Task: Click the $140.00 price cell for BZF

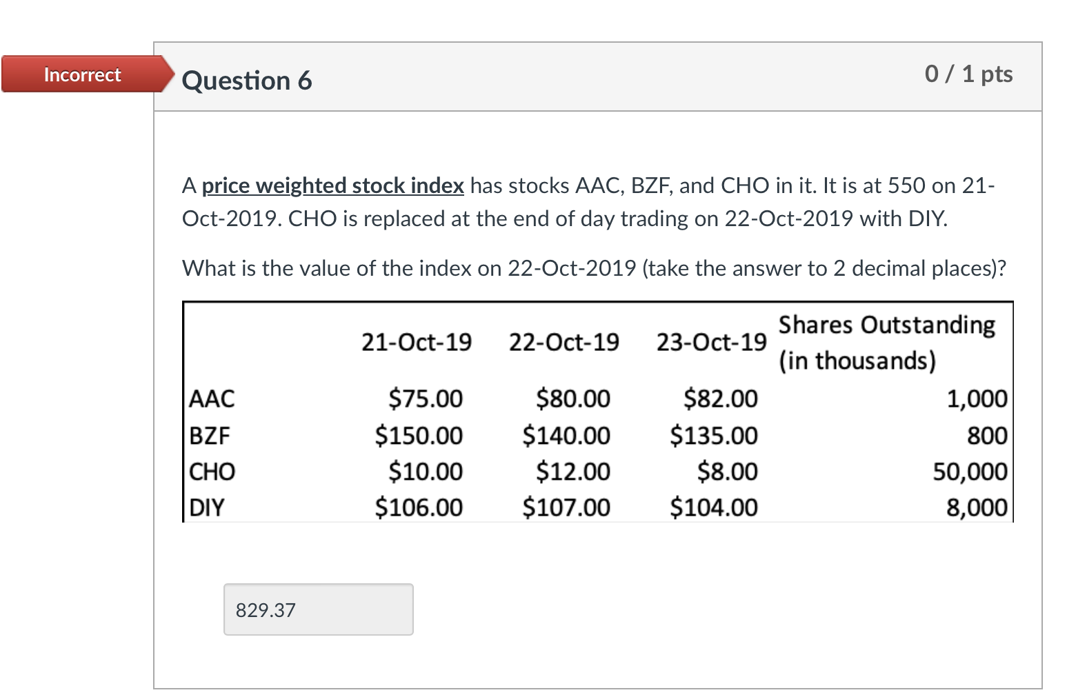Action: (x=565, y=435)
